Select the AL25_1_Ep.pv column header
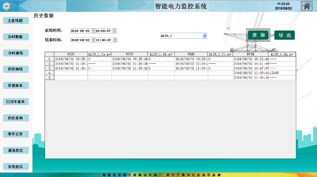Viewport: 317px width, 177px height. click(282, 54)
